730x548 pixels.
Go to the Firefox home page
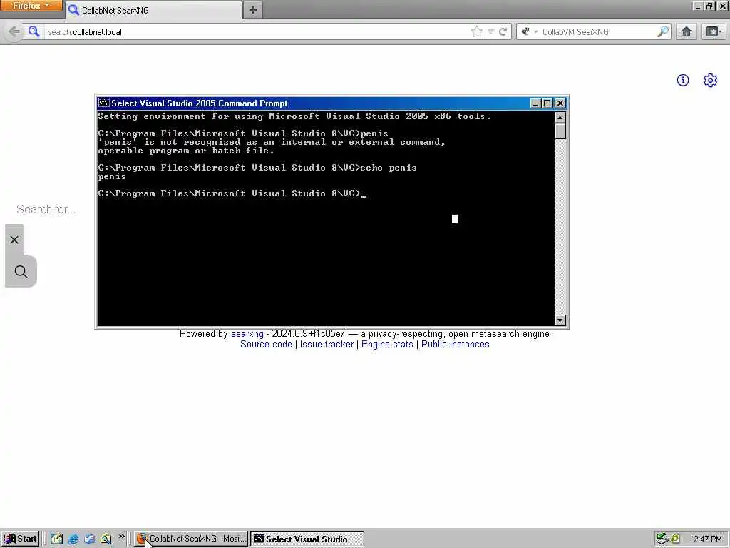tap(687, 31)
